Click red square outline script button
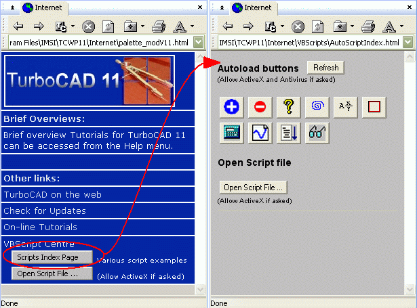 pyautogui.click(x=374, y=107)
